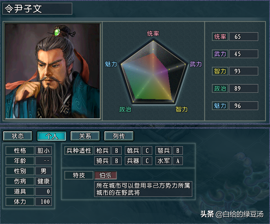Click the 智力 stat value 93
The height and width of the screenshot is (224, 270).
coord(243,71)
